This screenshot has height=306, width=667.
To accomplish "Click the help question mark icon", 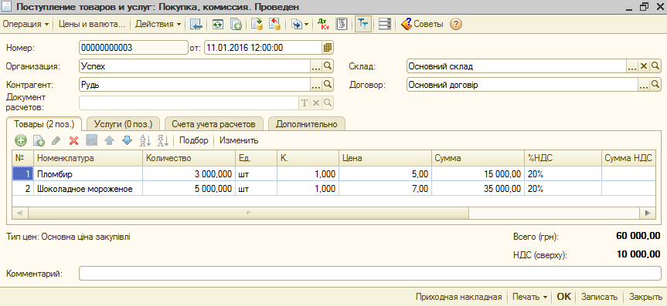I will [455, 24].
